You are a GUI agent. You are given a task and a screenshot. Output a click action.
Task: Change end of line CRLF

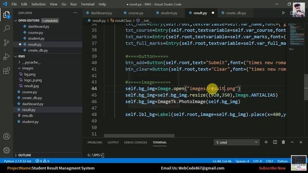pos(269,161)
